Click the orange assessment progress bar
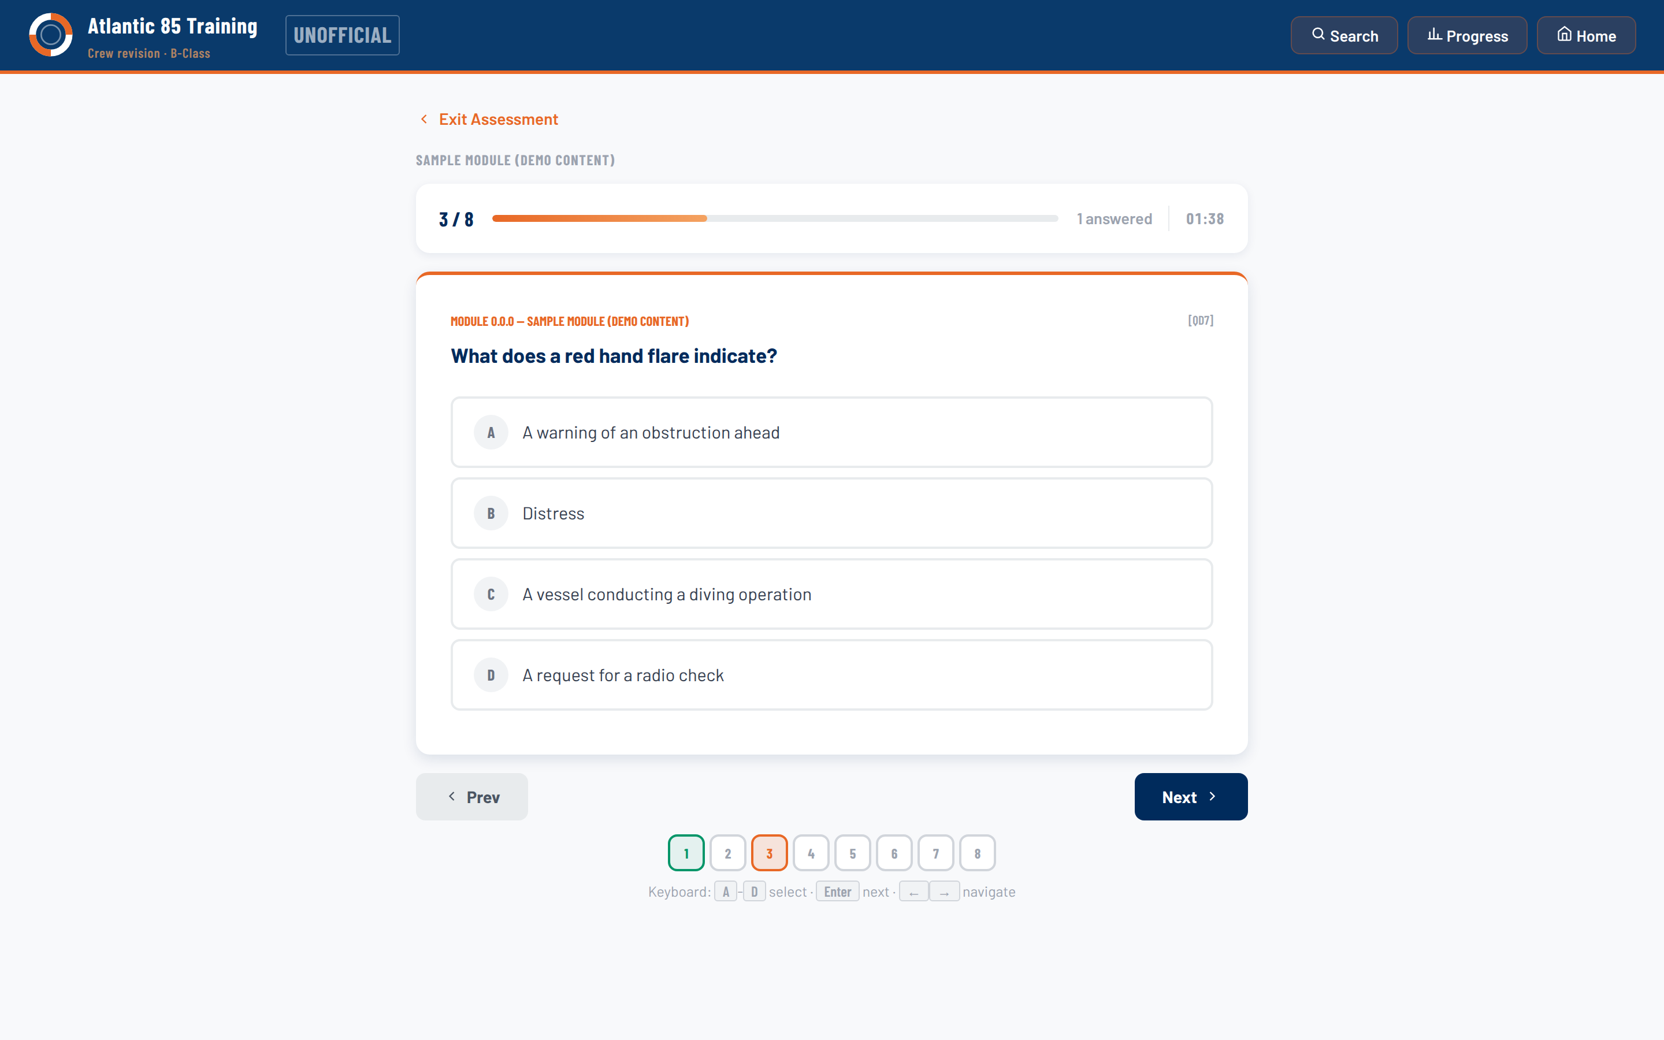 coord(775,218)
